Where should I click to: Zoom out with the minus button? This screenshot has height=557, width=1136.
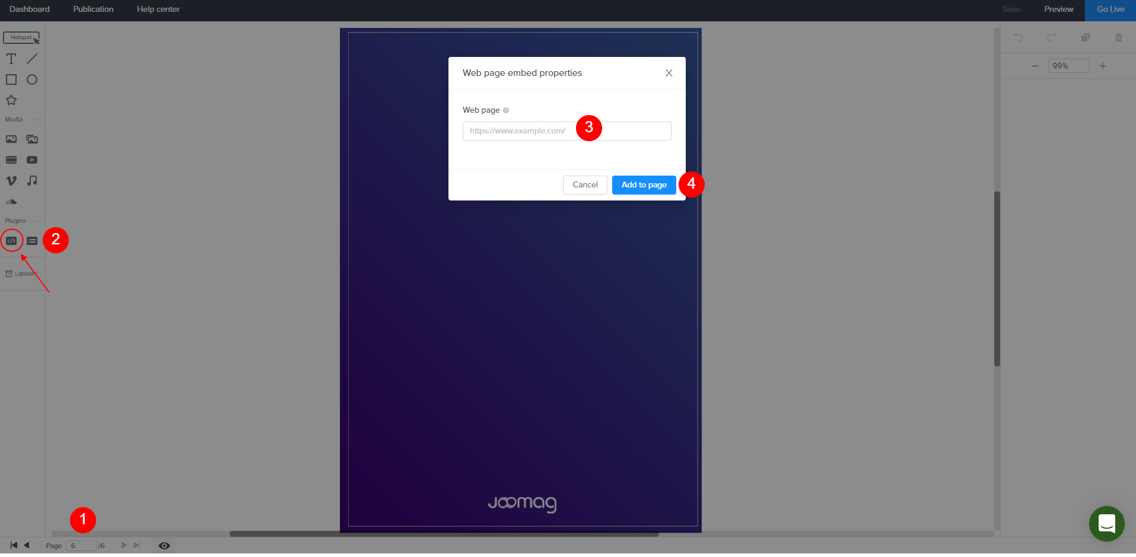pos(1035,66)
